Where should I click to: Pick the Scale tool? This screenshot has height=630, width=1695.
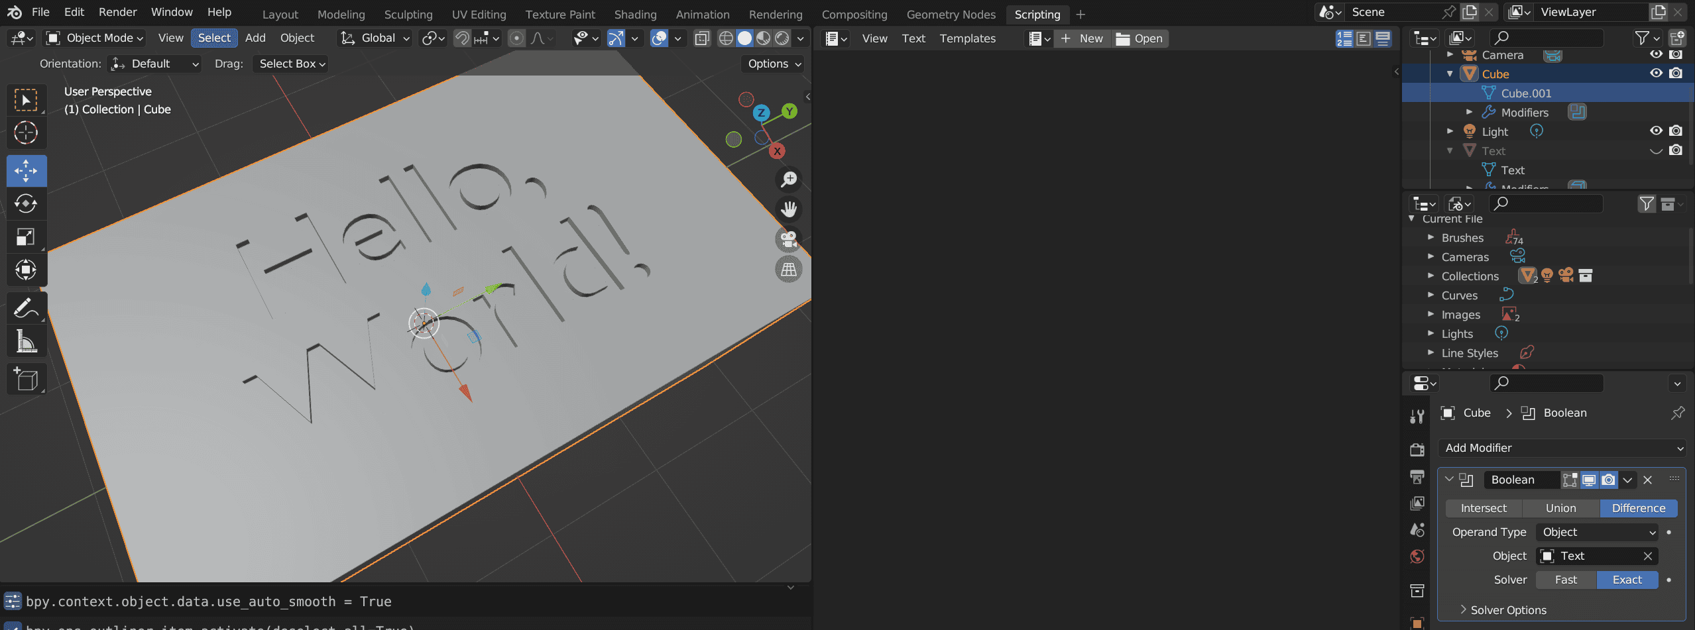(26, 236)
